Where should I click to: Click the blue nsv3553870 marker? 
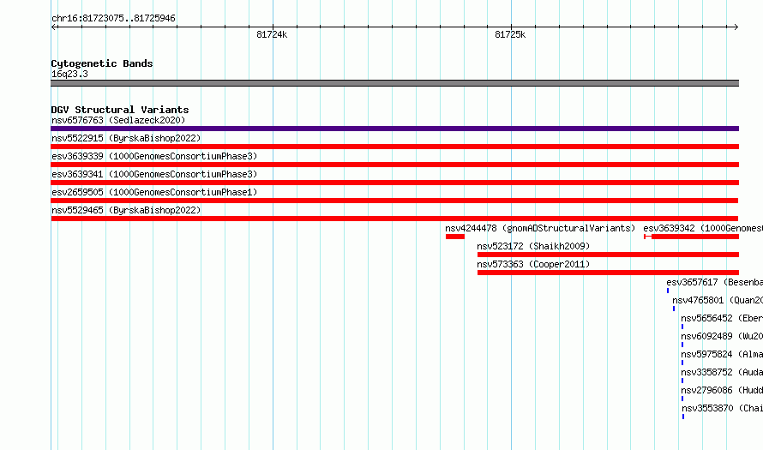click(683, 417)
